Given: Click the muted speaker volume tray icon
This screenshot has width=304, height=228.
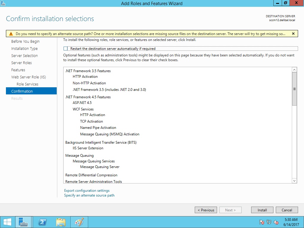Looking at the screenshot, I should point(276,222).
